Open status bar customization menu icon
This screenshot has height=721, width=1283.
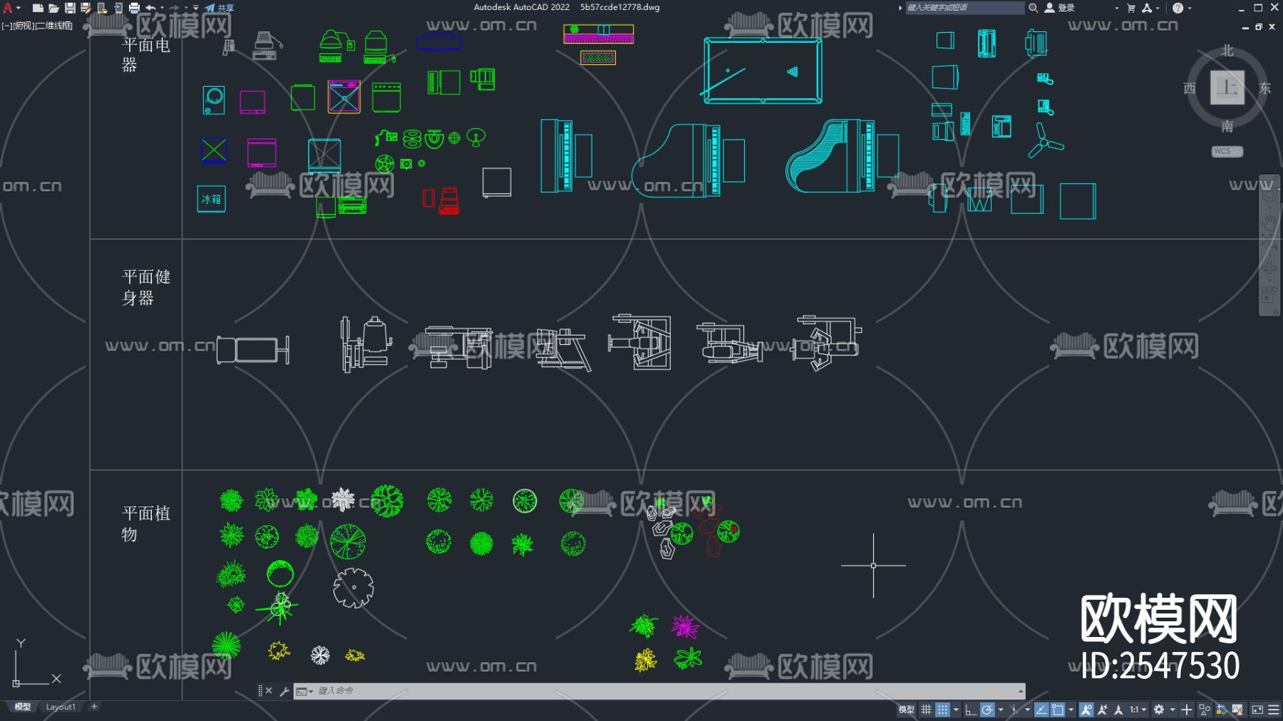(1274, 710)
